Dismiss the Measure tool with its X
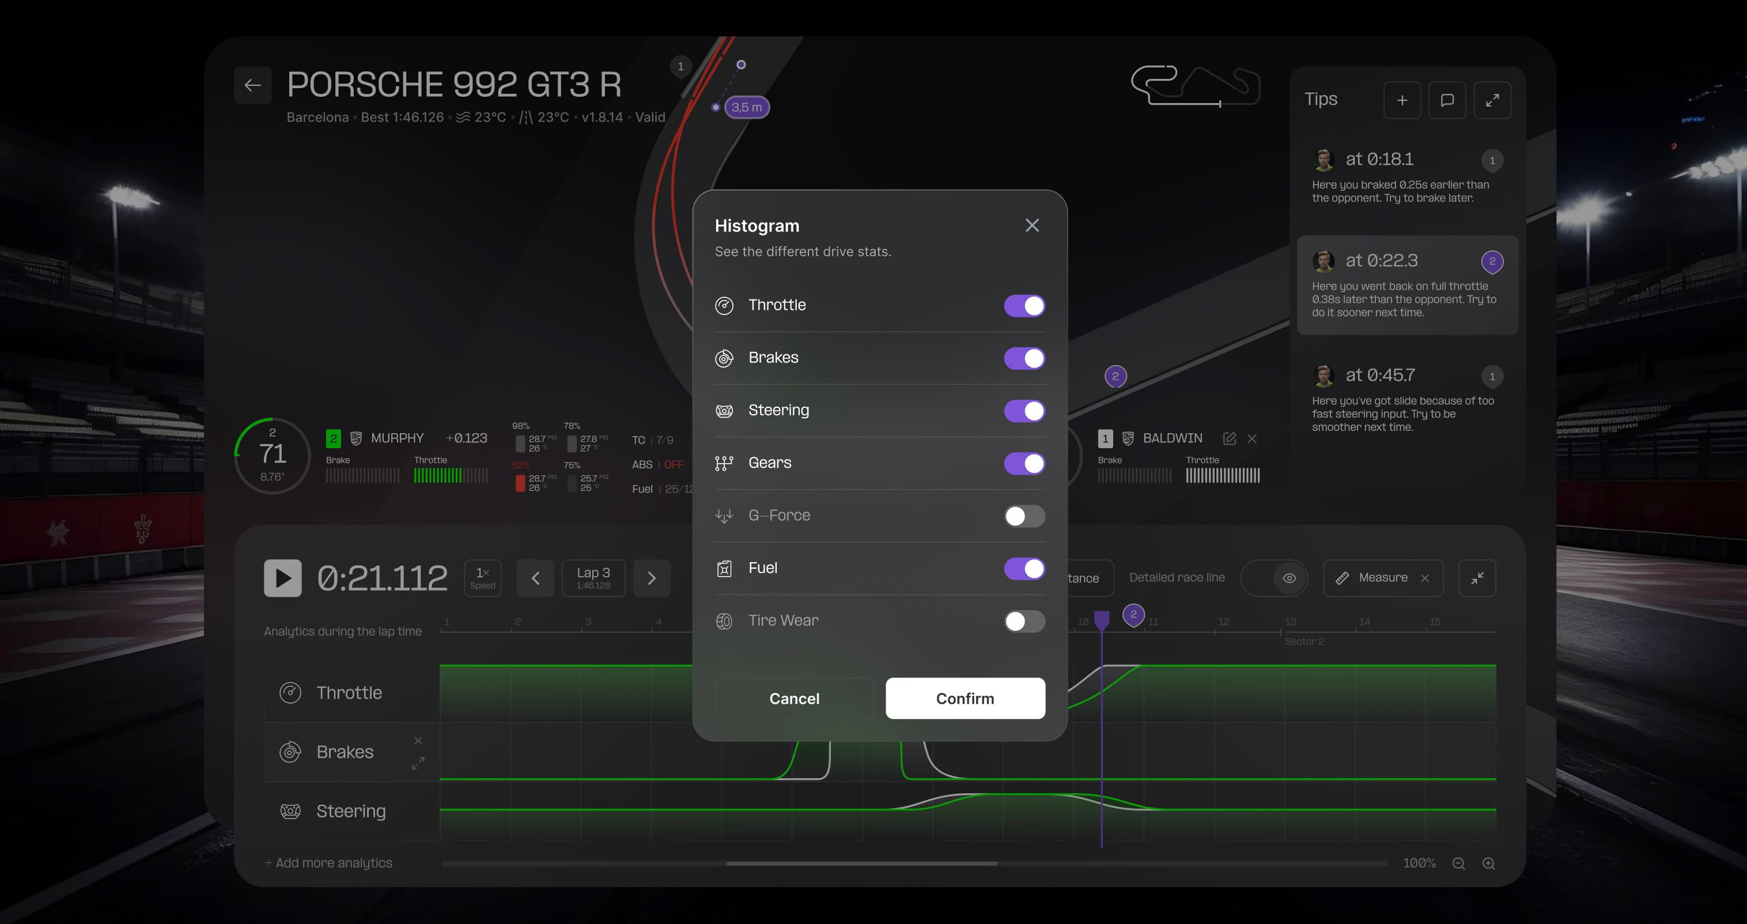Image resolution: width=1747 pixels, height=924 pixels. click(x=1425, y=578)
